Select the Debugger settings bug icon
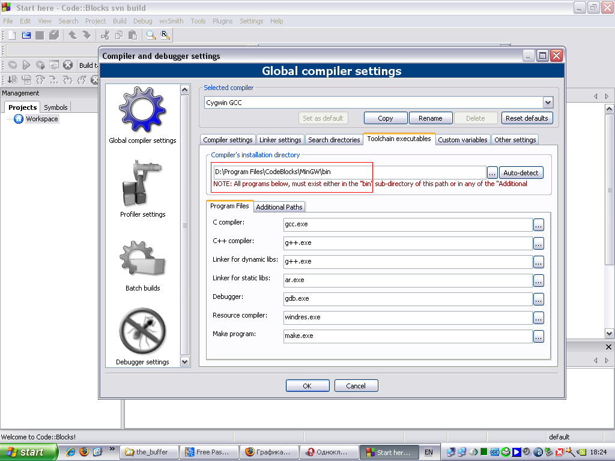This screenshot has height=461, width=615. point(142,332)
